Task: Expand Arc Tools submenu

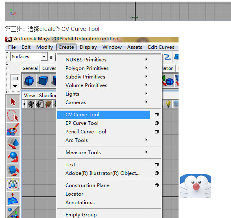Action: (146, 140)
